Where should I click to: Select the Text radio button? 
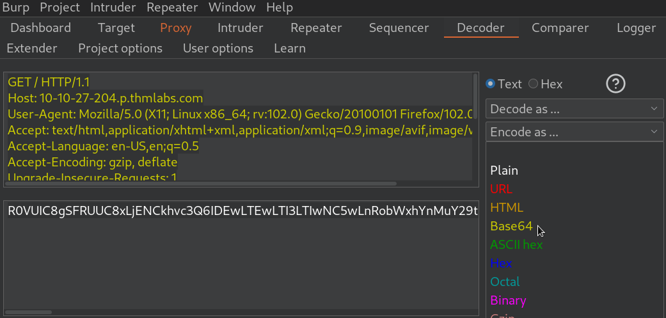(490, 84)
